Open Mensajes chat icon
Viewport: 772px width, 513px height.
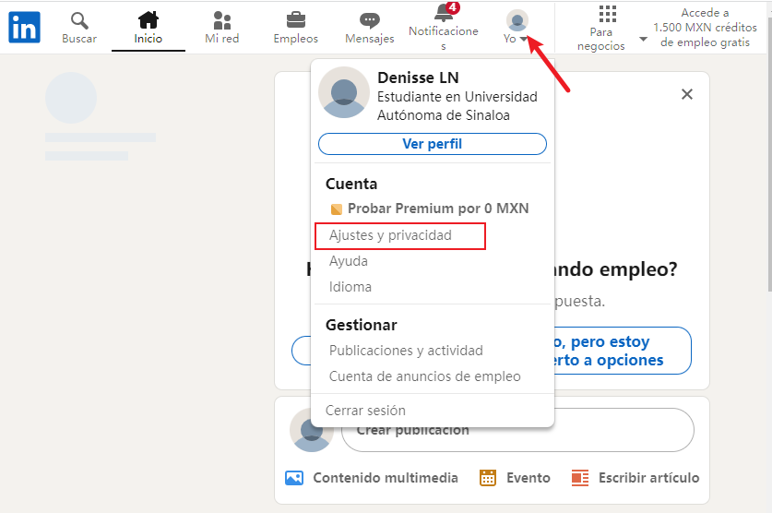tap(369, 20)
